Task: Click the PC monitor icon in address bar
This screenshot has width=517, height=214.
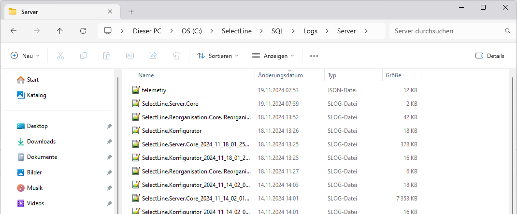Action: [107, 30]
